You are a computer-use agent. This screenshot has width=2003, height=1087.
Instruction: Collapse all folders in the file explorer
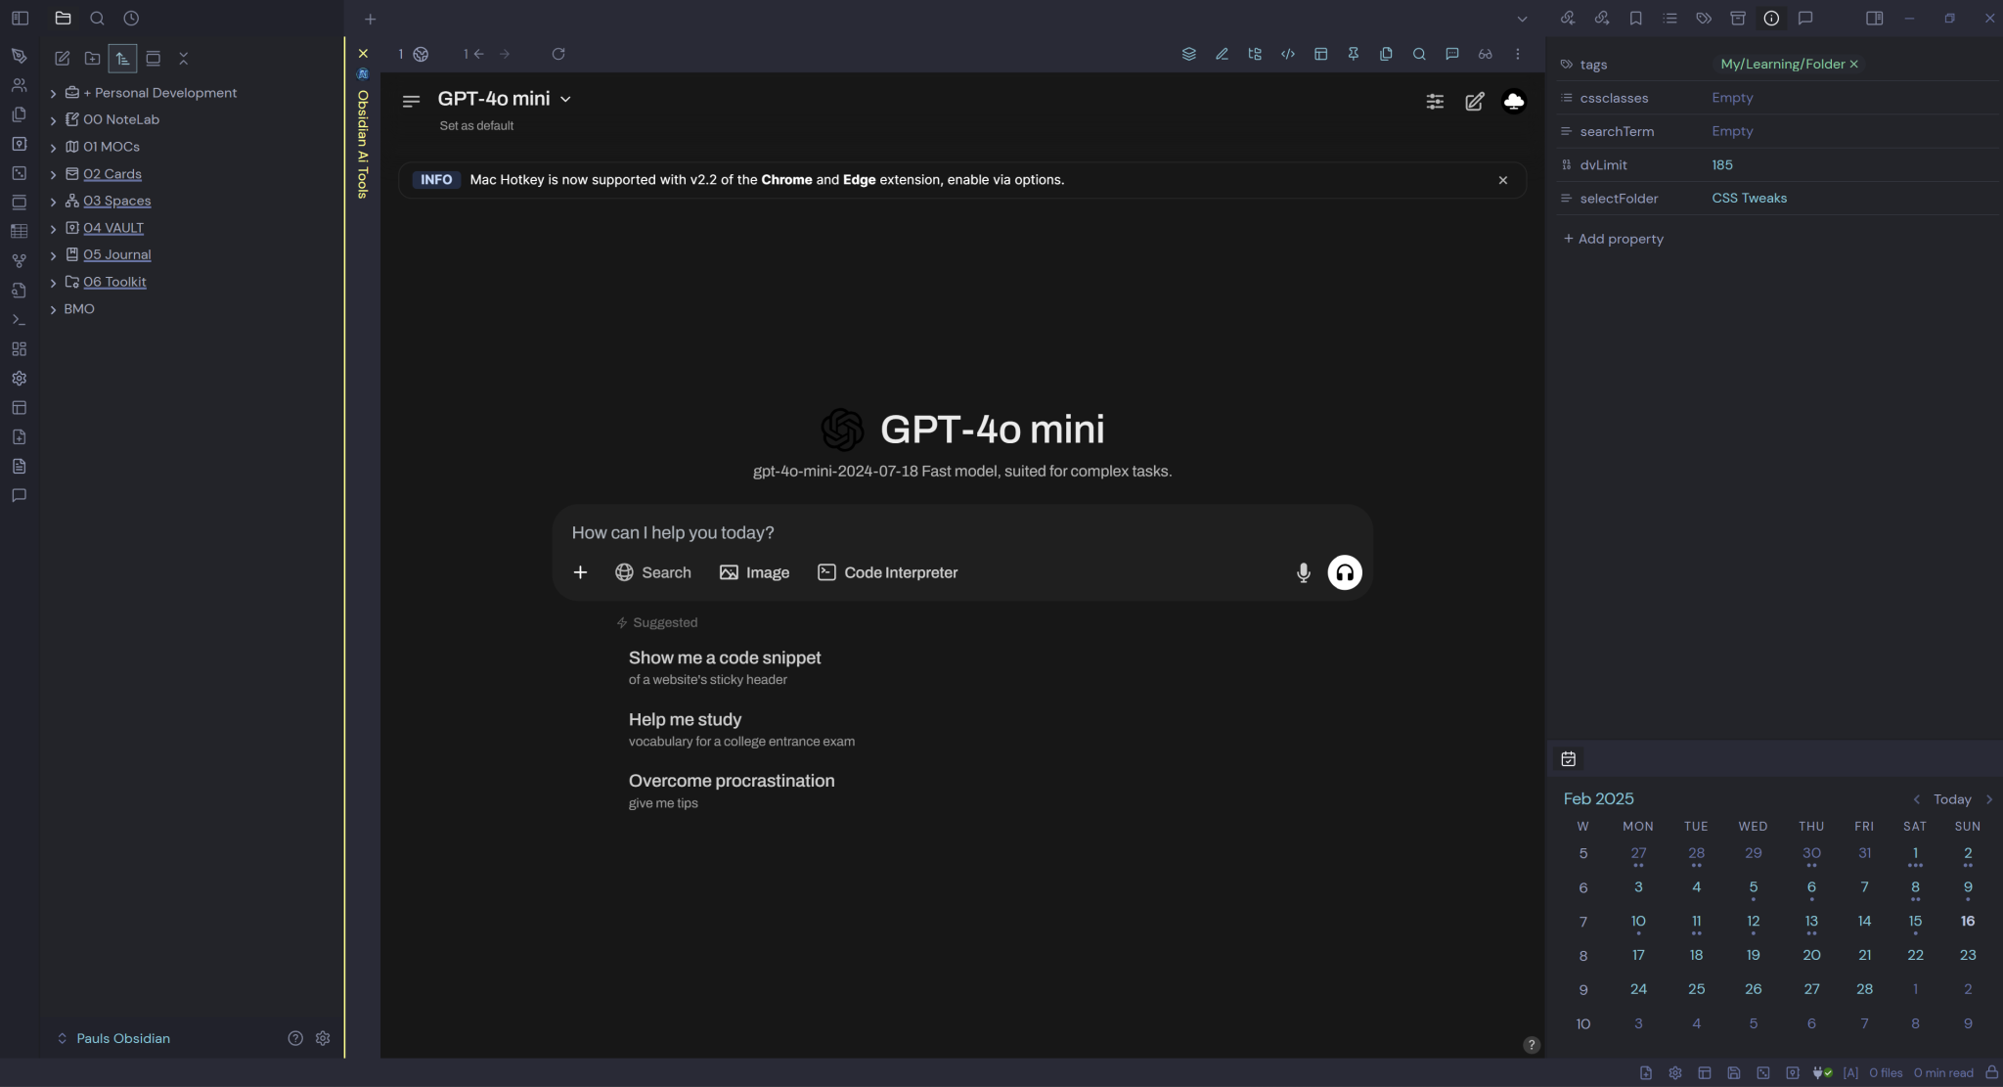(184, 59)
